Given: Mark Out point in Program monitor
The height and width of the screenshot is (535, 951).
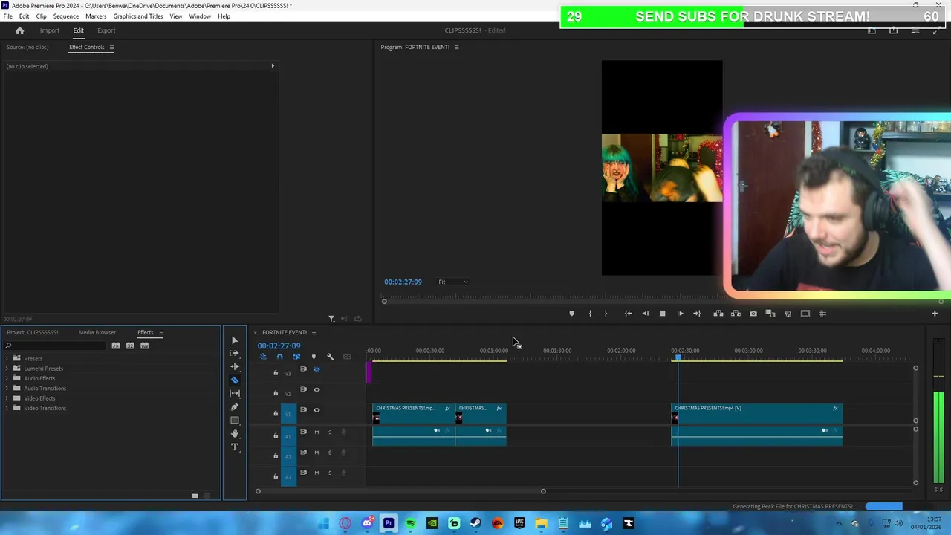Looking at the screenshot, I should (x=606, y=314).
